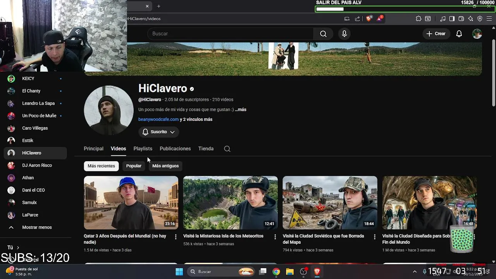496x279 pixels.
Task: Open Un Poco de Muñe subscription
Action: [x=35, y=116]
